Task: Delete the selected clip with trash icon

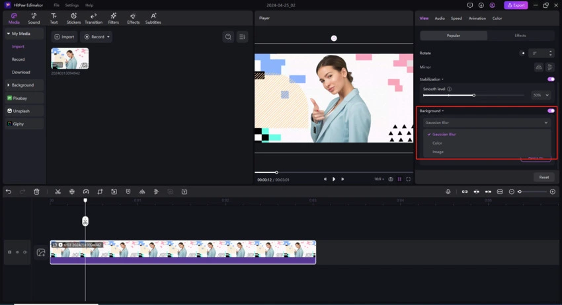Action: pyautogui.click(x=36, y=192)
